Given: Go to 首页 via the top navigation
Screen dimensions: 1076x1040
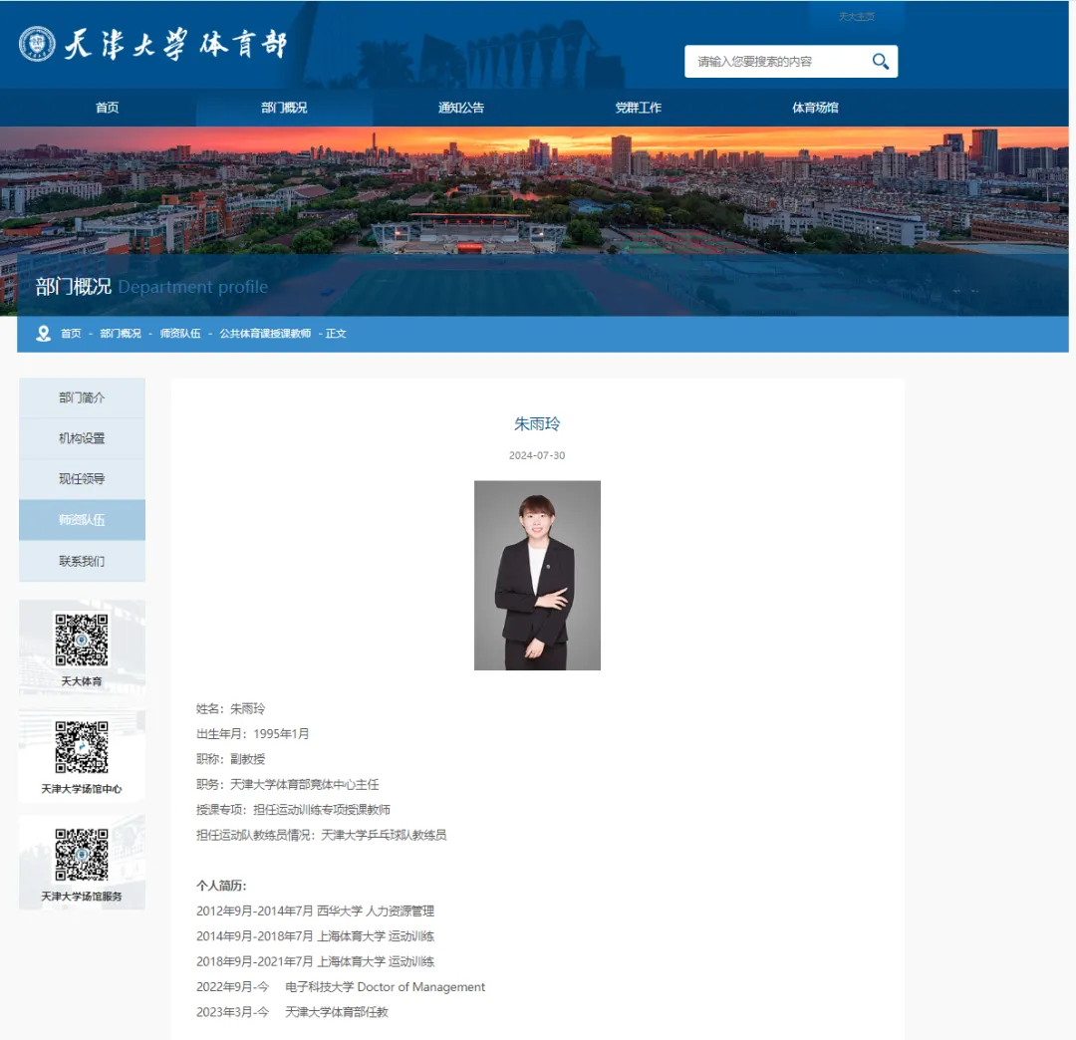Looking at the screenshot, I should pyautogui.click(x=107, y=108).
